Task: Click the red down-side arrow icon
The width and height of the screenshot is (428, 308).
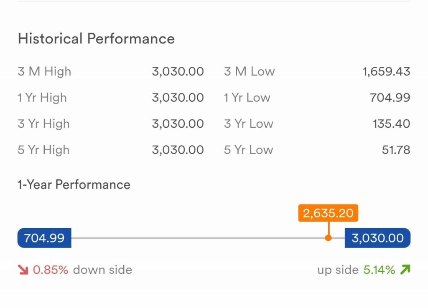Action: tap(23, 270)
